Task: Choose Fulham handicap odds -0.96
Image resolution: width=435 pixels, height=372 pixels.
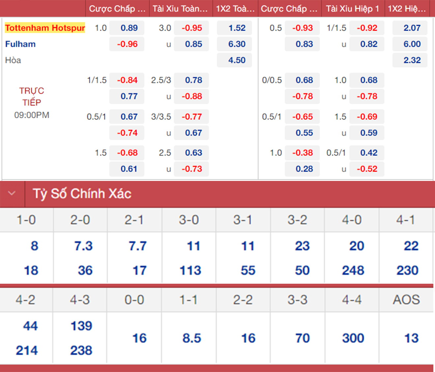Action: tap(127, 44)
